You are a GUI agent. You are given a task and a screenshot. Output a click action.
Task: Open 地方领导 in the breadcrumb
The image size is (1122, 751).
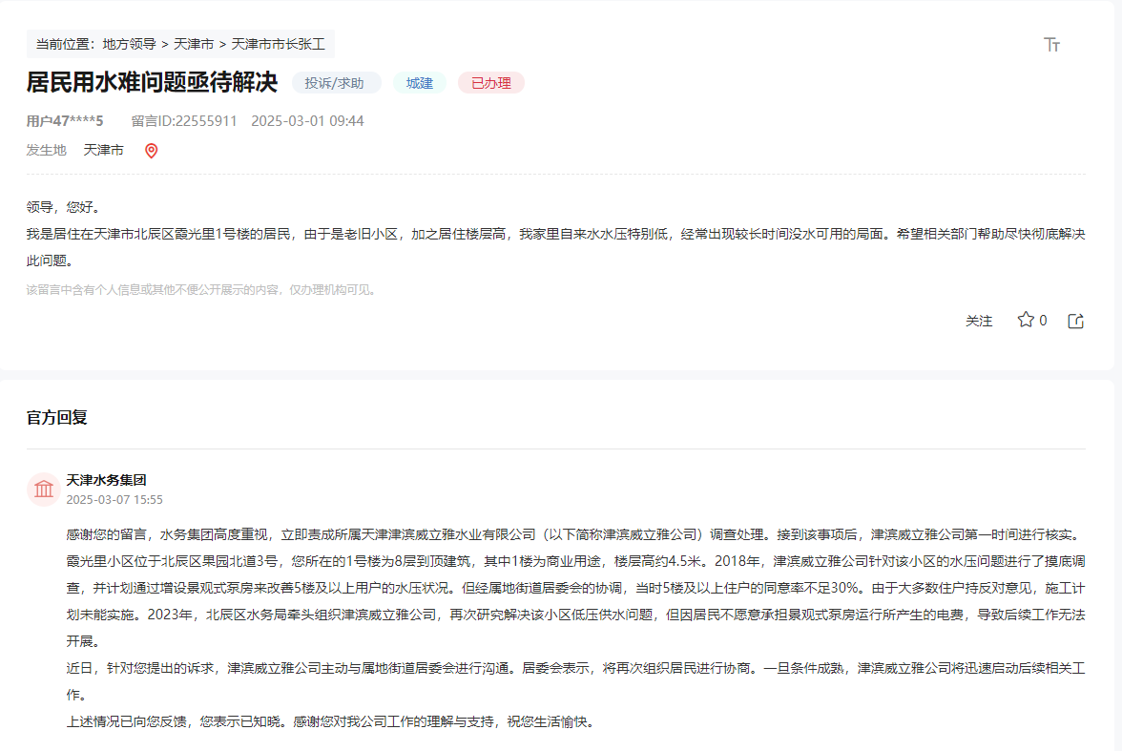pos(129,44)
